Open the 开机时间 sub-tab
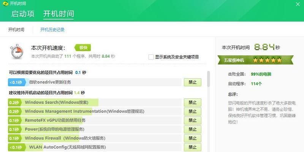The width and height of the screenshot is (304, 152). pyautogui.click(x=16, y=30)
